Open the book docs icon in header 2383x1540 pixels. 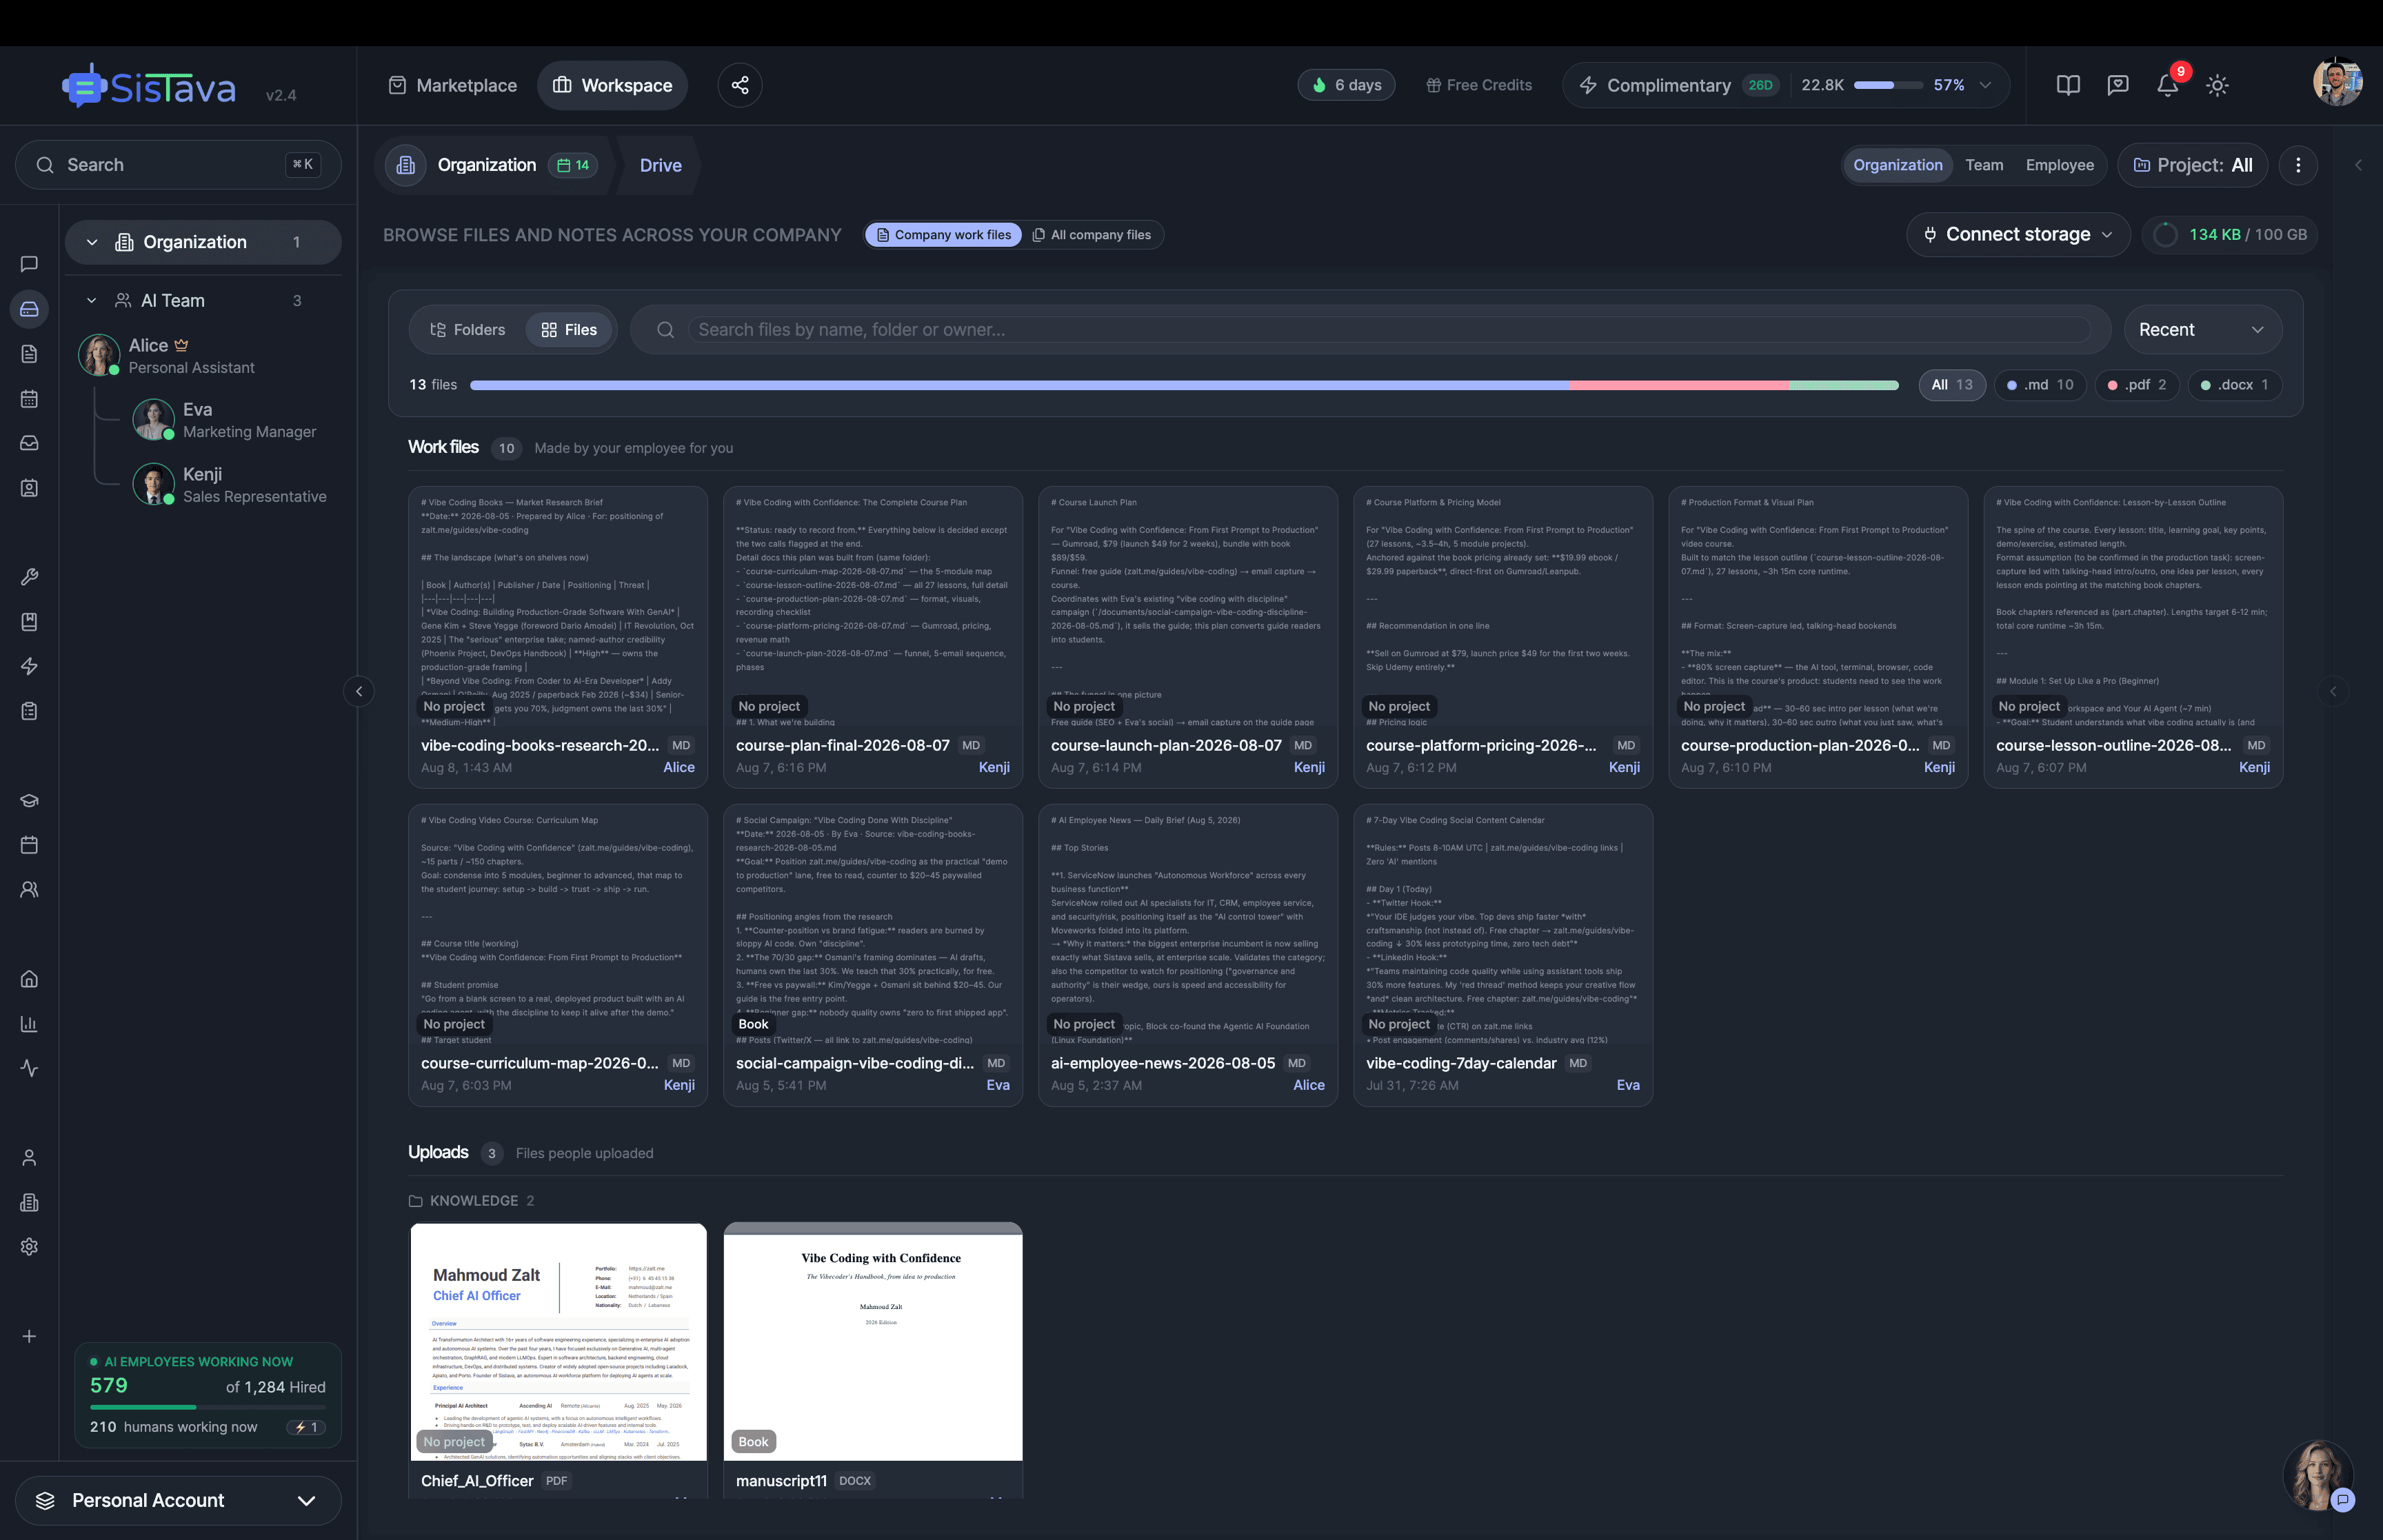coord(2068,85)
